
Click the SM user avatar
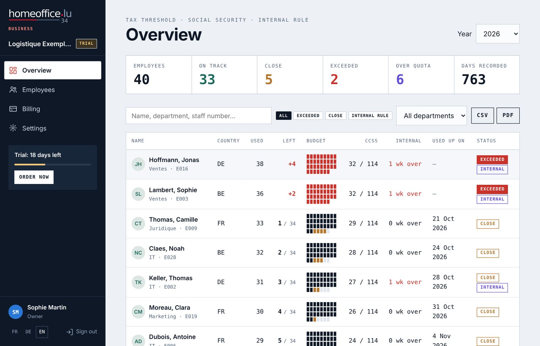tap(16, 312)
